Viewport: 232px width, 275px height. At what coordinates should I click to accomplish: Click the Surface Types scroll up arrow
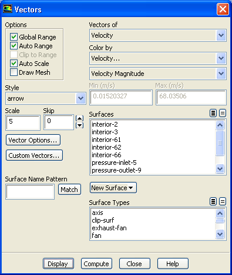click(220, 213)
